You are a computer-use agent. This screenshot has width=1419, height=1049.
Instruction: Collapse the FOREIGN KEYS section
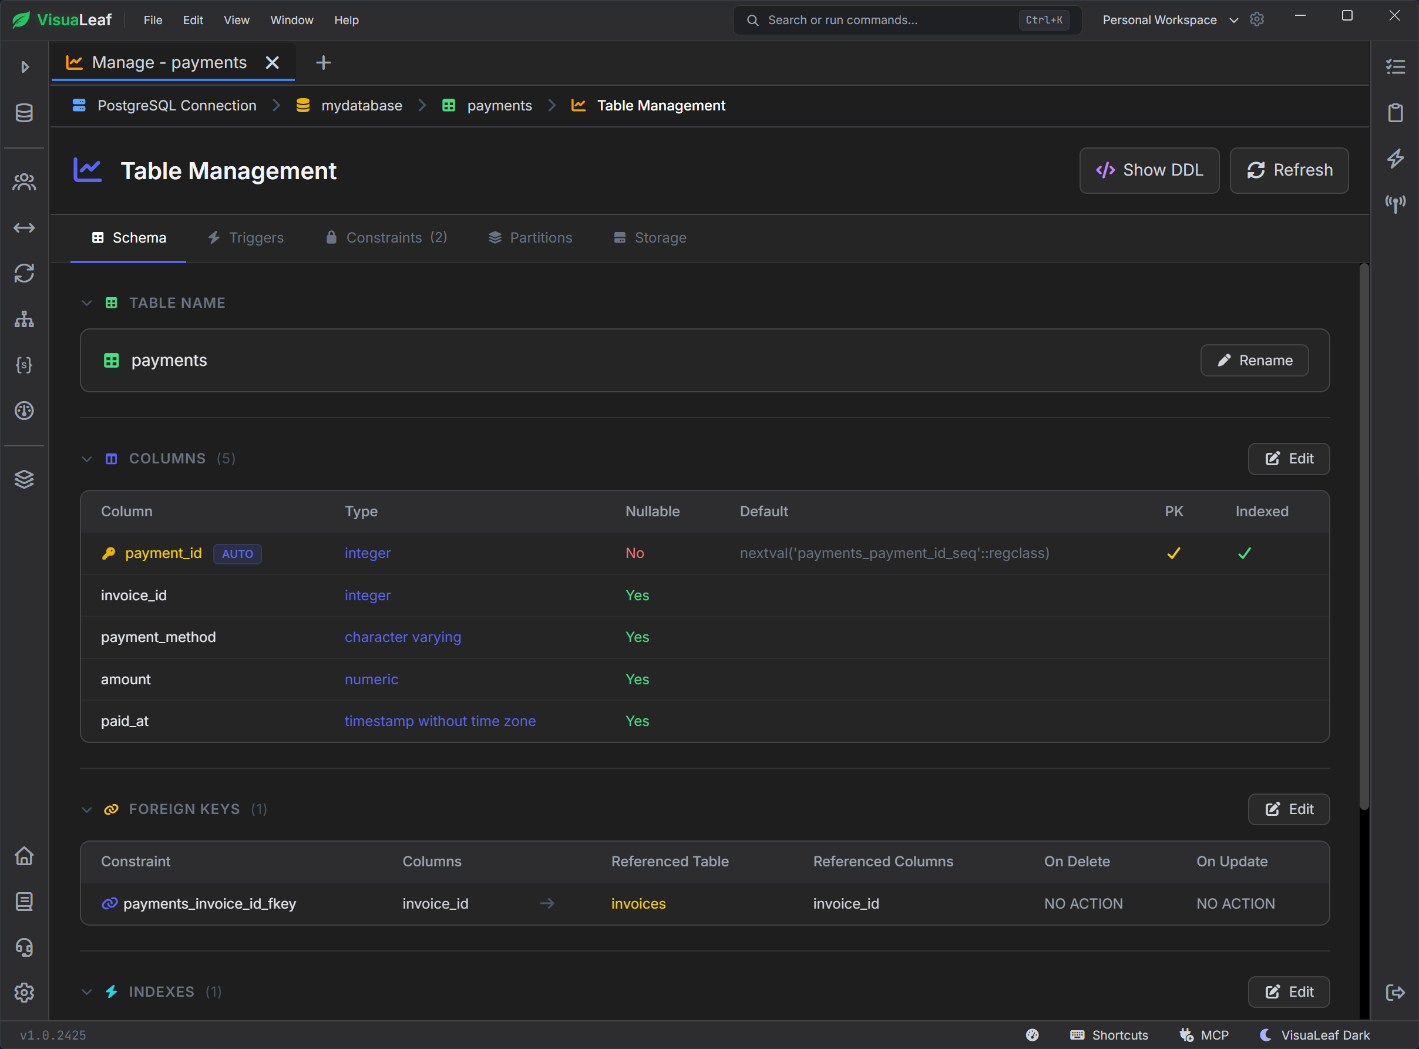87,809
